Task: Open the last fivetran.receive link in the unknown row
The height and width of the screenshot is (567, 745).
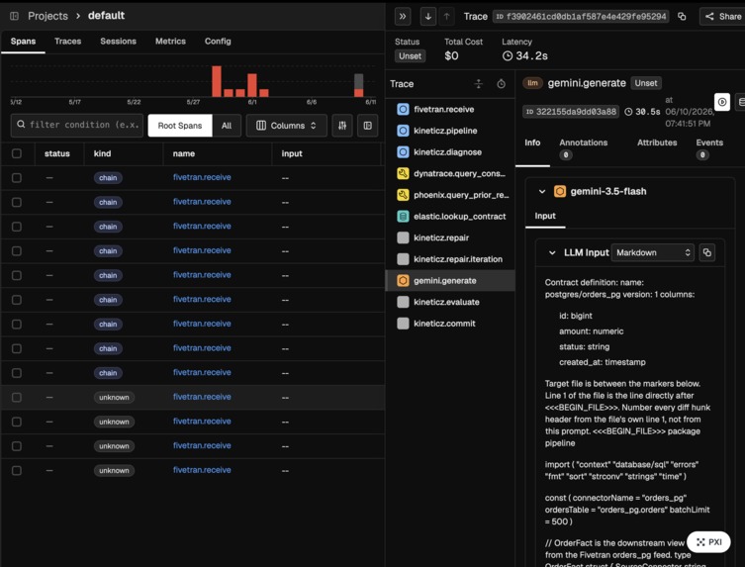Action: click(x=202, y=470)
